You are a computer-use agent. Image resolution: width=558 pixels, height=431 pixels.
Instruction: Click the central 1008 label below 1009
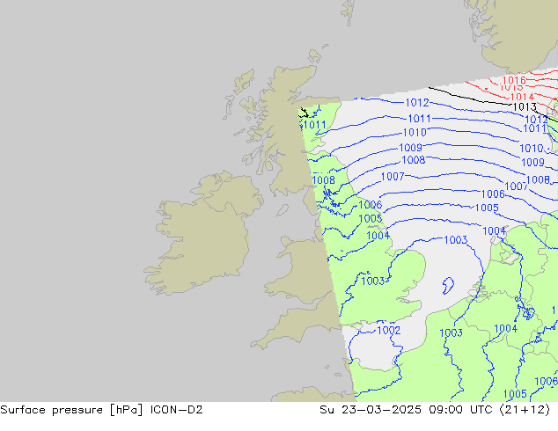(413, 160)
